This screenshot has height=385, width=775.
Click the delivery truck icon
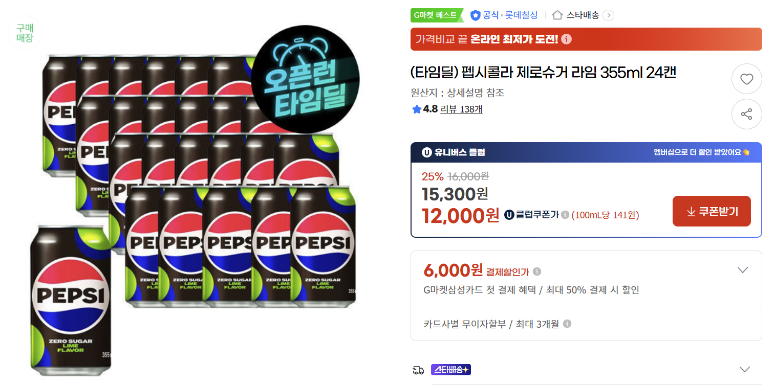point(418,369)
